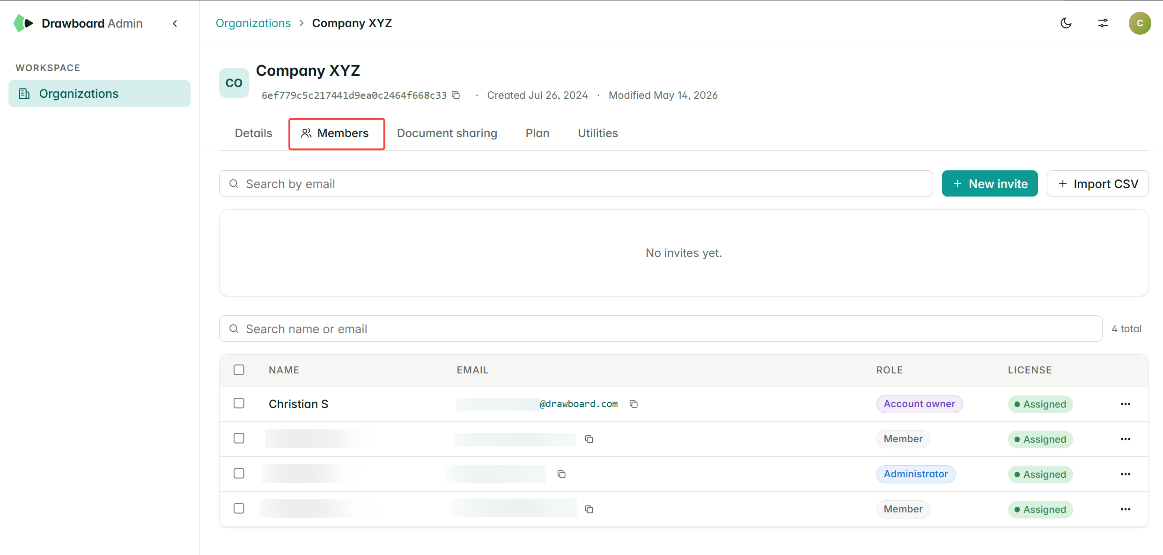This screenshot has width=1163, height=555.
Task: Click the Assigned license in Administrator row
Action: pyautogui.click(x=1040, y=475)
